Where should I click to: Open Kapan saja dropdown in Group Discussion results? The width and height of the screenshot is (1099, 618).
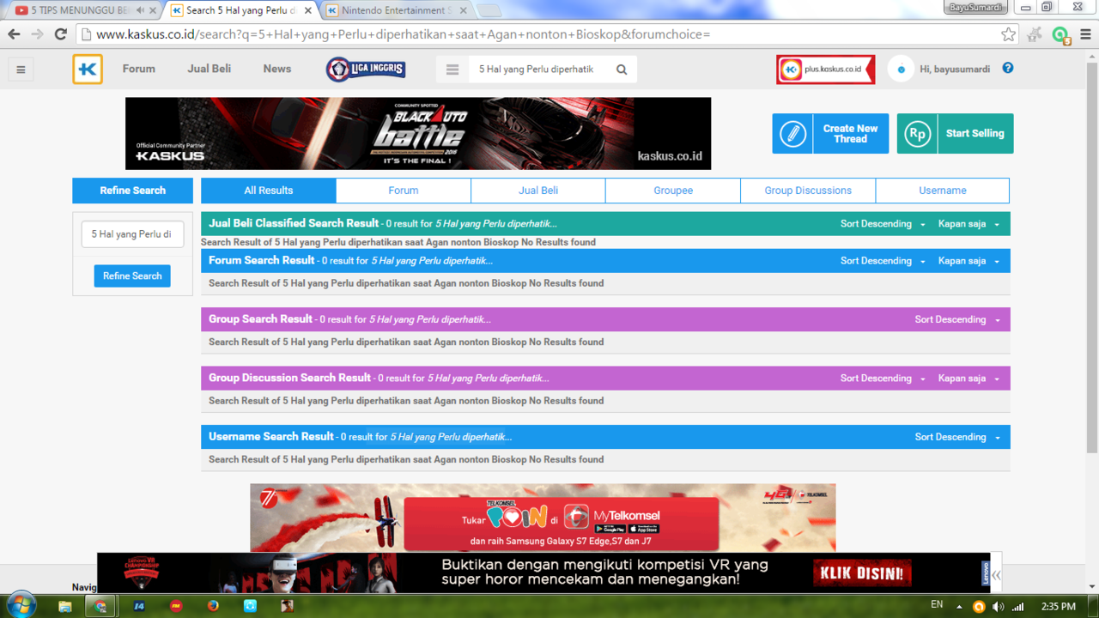[x=968, y=379]
